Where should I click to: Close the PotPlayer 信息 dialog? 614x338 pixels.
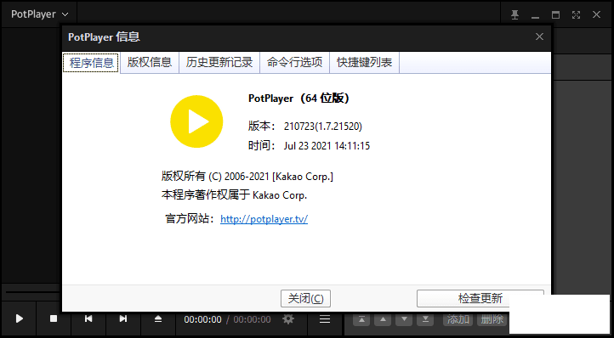[539, 37]
